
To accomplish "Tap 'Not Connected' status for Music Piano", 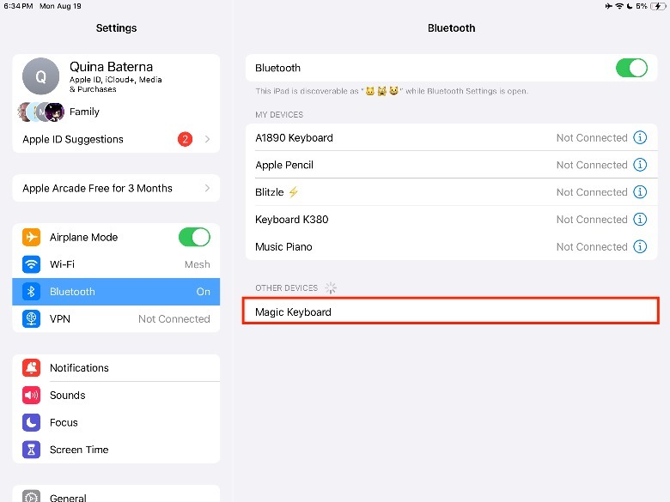I will click(x=592, y=247).
